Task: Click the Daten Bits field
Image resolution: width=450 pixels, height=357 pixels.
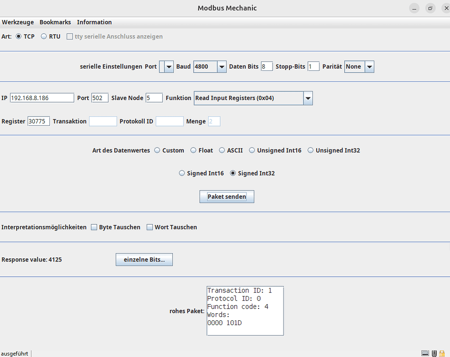Action: (x=266, y=67)
